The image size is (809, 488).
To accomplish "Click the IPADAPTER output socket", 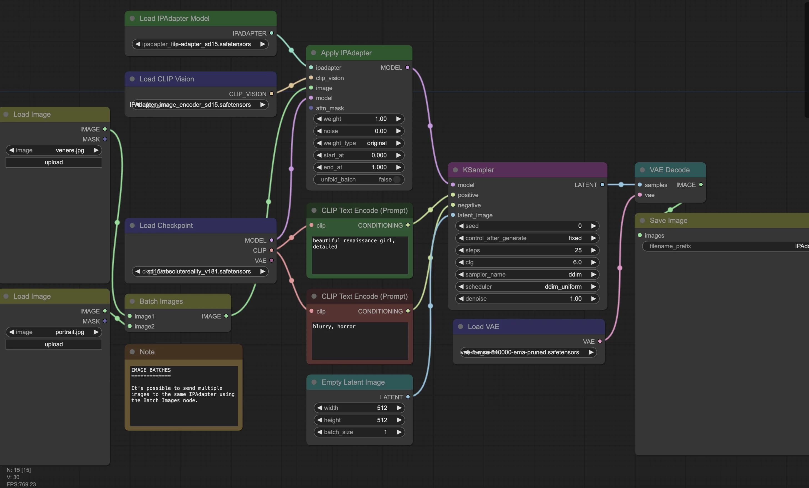I will (271, 33).
